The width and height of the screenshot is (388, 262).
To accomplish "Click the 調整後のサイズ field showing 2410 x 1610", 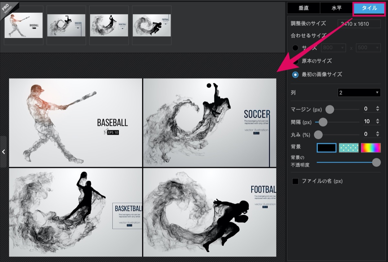I will [359, 24].
